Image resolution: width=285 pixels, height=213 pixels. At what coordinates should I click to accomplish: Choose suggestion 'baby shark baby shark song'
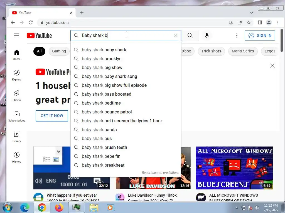click(126, 77)
